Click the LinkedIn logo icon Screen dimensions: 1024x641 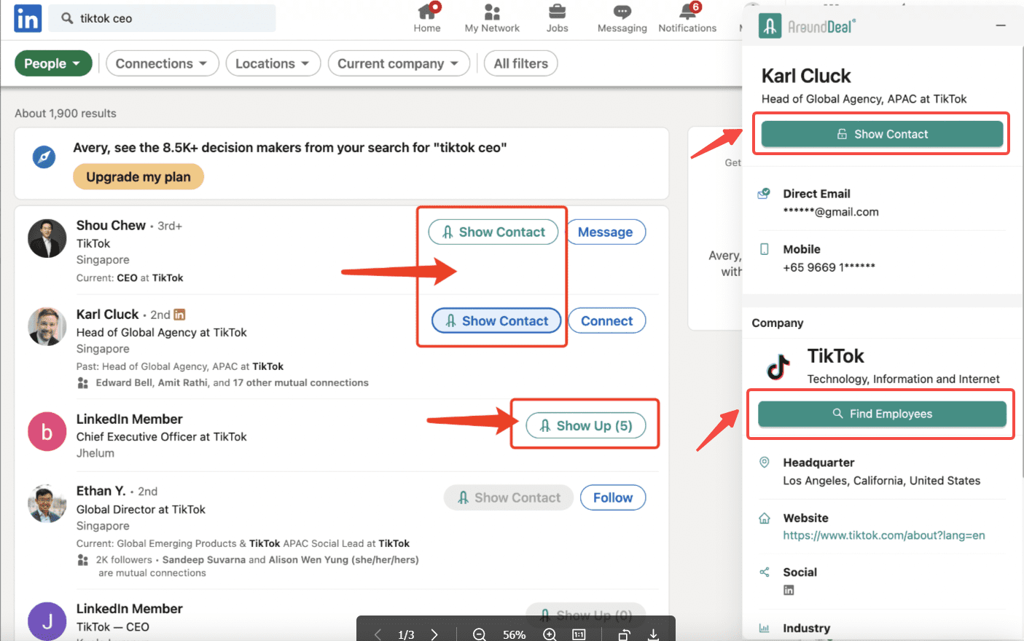tap(28, 18)
